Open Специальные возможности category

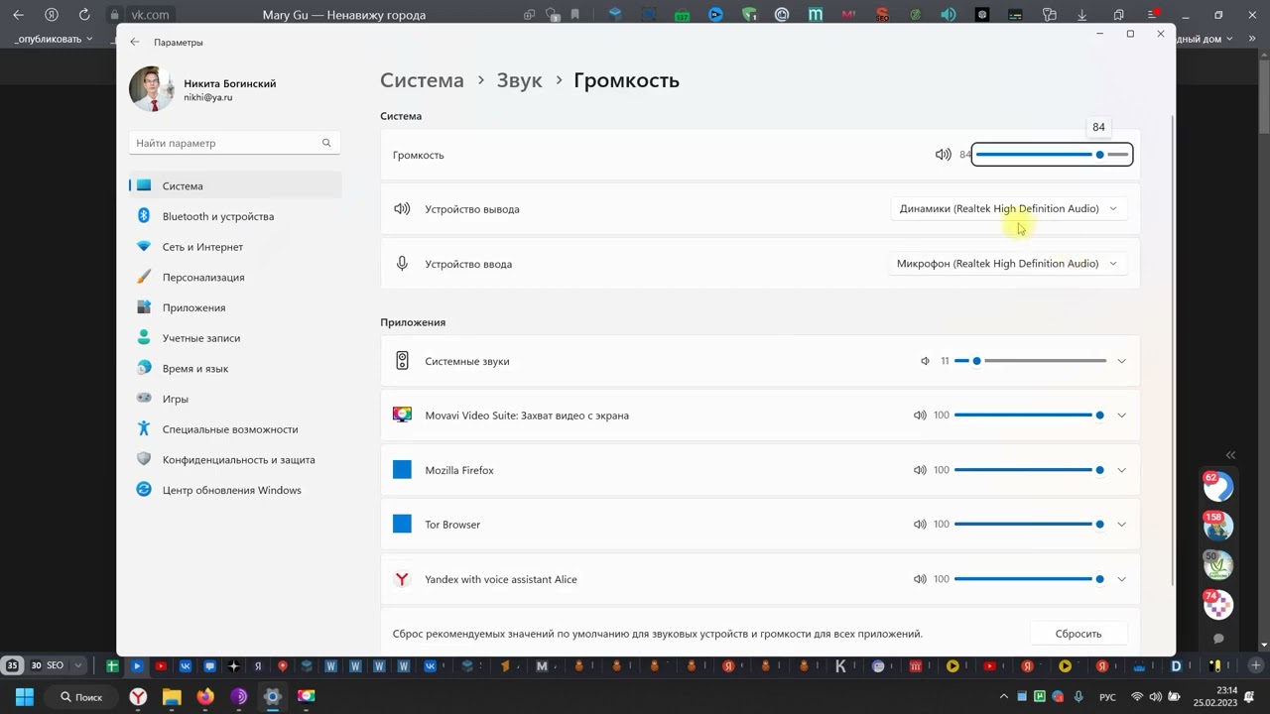[235, 429]
